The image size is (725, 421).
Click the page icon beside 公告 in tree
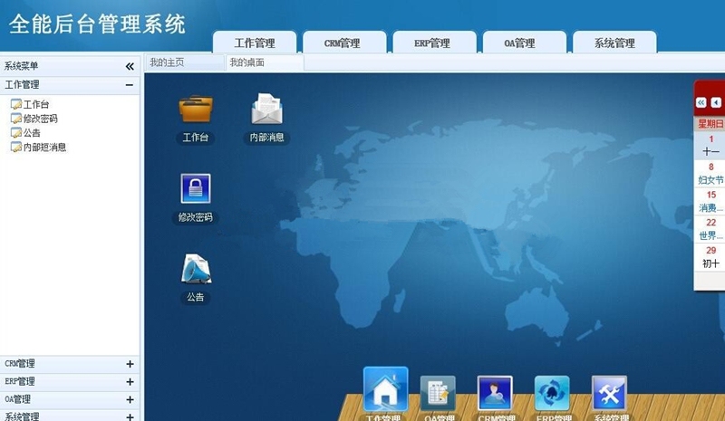pos(16,133)
